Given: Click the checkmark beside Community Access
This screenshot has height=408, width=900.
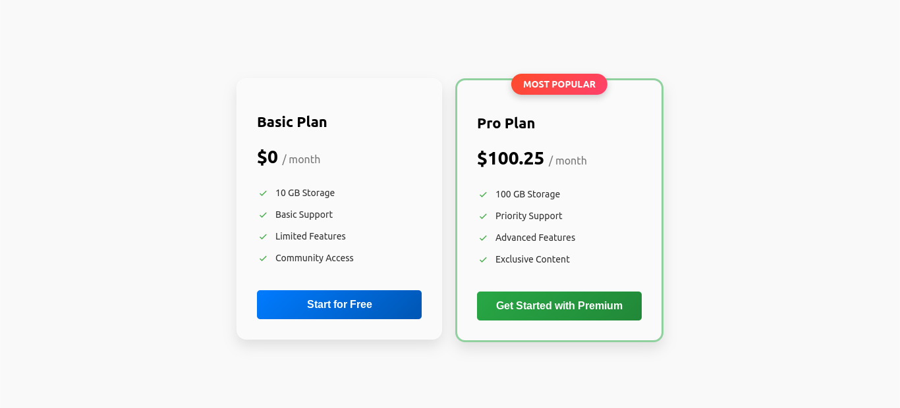Looking at the screenshot, I should pyautogui.click(x=262, y=258).
